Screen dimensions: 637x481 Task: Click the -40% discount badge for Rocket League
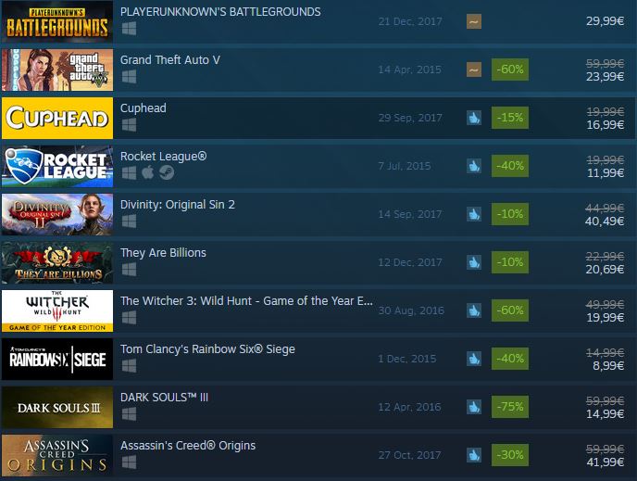pos(510,166)
